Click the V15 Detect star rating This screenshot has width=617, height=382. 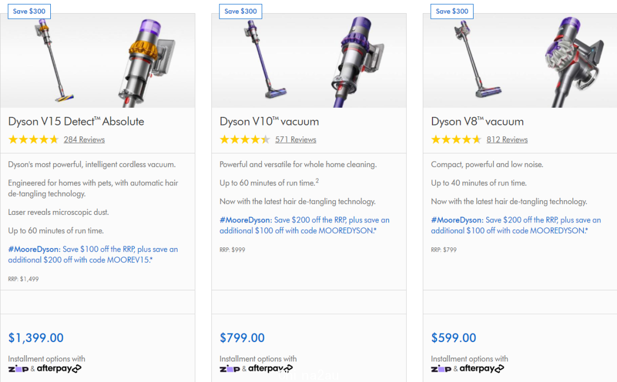(x=34, y=139)
